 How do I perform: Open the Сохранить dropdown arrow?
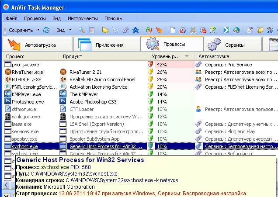click(x=38, y=30)
